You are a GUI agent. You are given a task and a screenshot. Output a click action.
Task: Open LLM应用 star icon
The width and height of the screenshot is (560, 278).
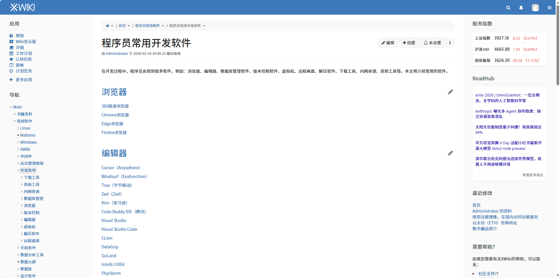[11, 59]
